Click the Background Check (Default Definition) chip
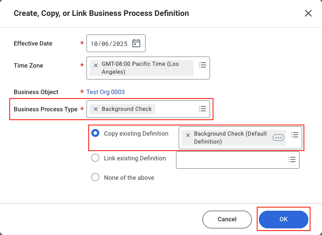322x235 pixels. (234, 138)
